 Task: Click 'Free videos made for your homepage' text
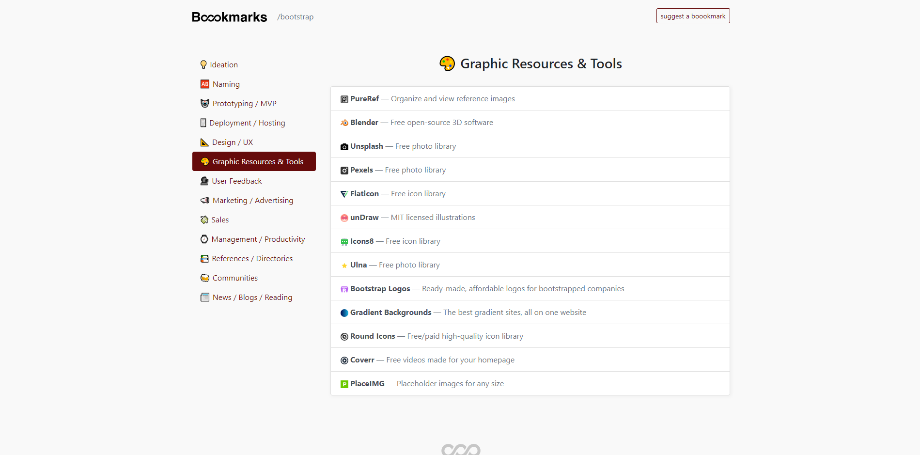click(451, 360)
